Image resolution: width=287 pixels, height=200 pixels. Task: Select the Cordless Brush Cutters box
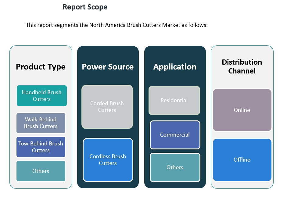pos(108,160)
